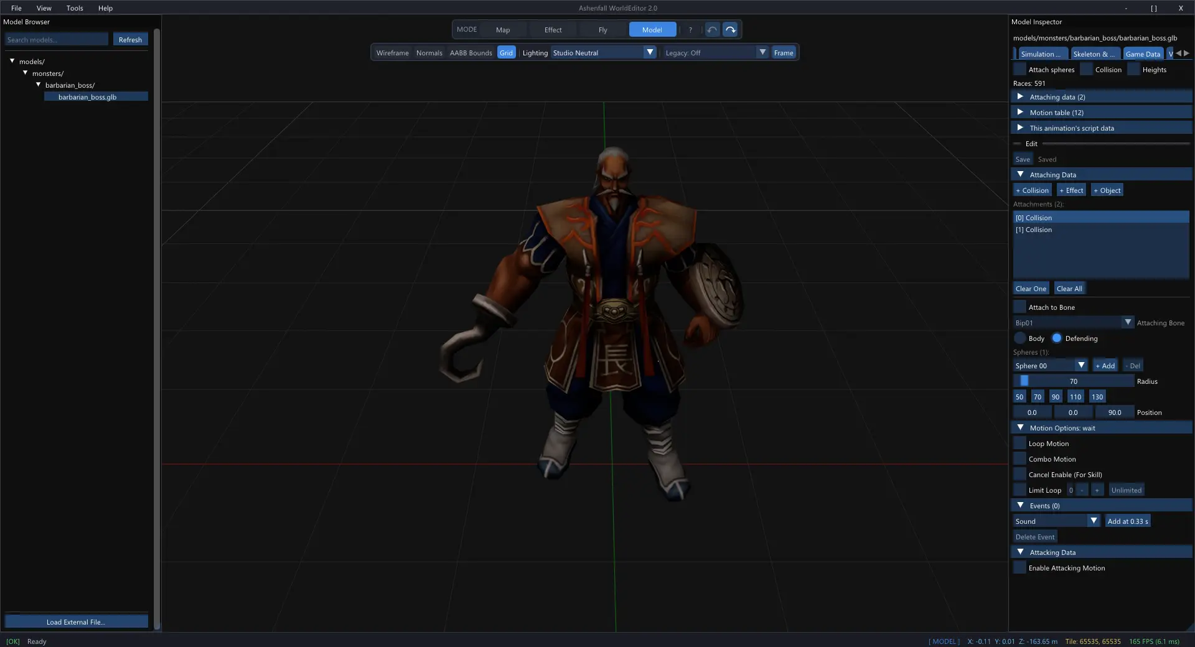
Task: Expand the Motion table (12) section
Action: coord(1101,112)
